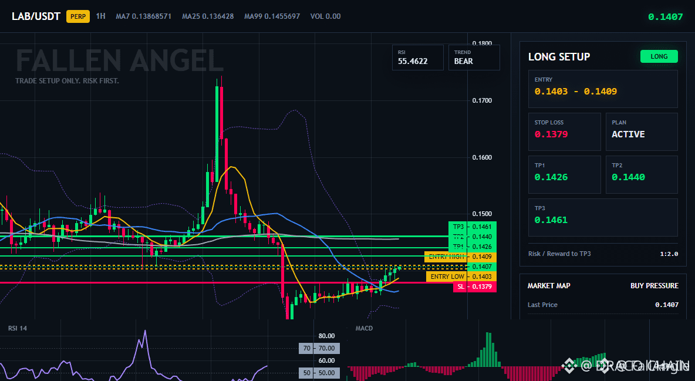Click the BUY PRESSURE label

tap(654, 286)
